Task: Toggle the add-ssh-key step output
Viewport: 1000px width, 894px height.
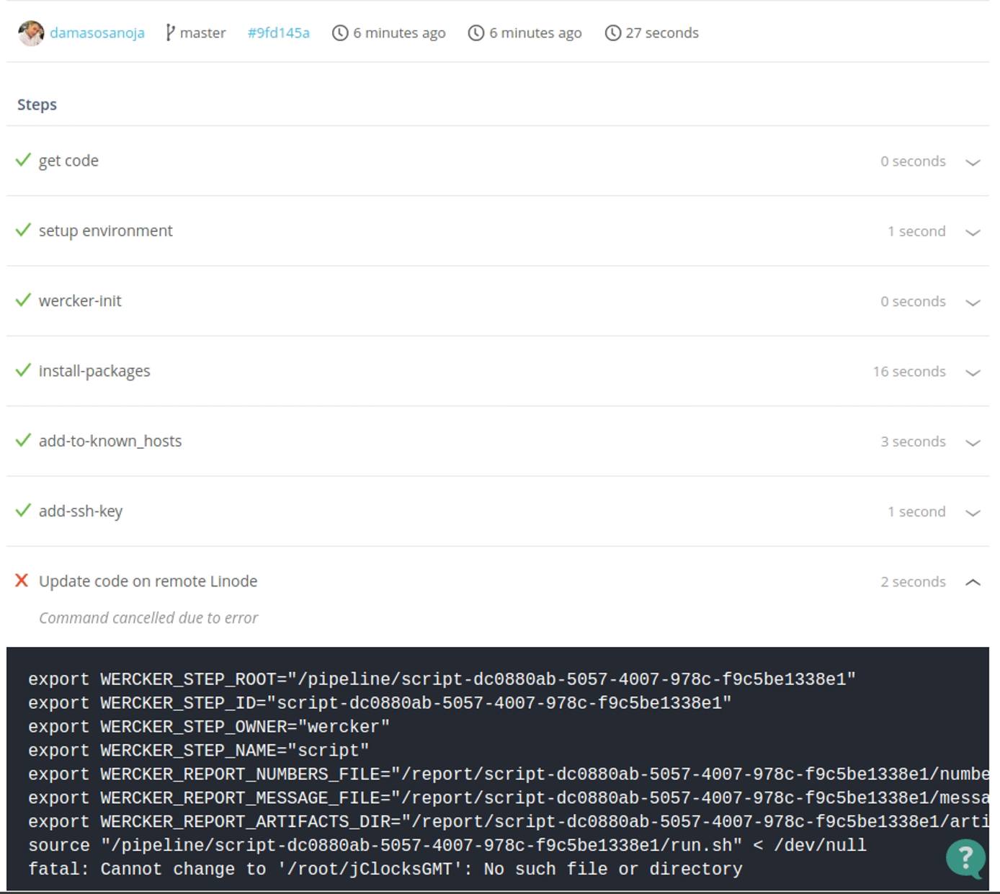Action: coord(973,512)
